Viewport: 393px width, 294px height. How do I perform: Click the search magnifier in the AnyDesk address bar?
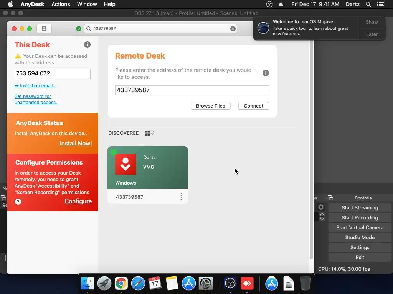(89, 29)
